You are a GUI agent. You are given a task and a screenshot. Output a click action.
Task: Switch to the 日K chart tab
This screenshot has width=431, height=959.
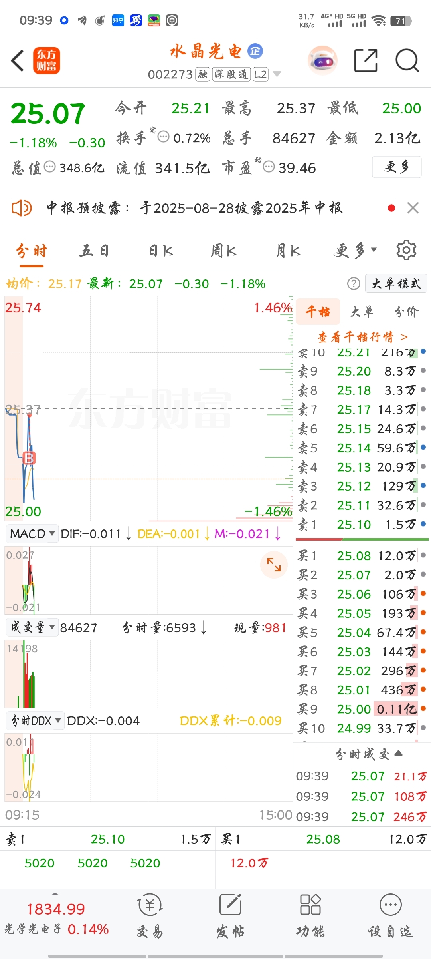tap(161, 251)
